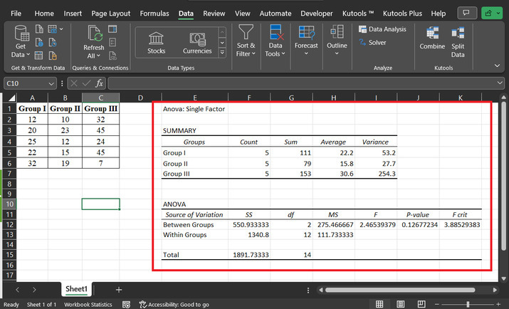Click the zoom slider handle
Screen dimensions: 509x309
pyautogui.click(x=467, y=305)
